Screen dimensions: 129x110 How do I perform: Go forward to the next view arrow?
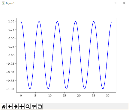click(x=16, y=106)
